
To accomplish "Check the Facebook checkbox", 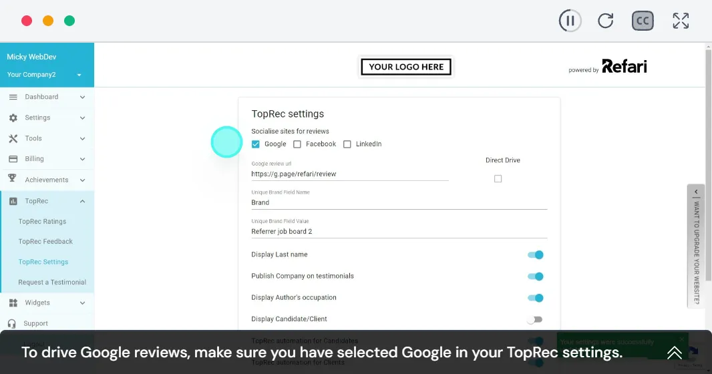I will [297, 144].
